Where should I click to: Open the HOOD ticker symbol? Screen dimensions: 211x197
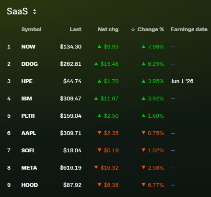(30, 185)
